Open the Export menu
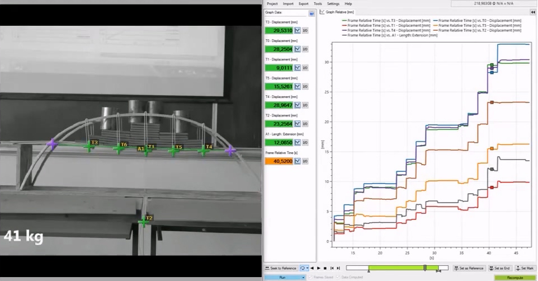 coord(303,3)
